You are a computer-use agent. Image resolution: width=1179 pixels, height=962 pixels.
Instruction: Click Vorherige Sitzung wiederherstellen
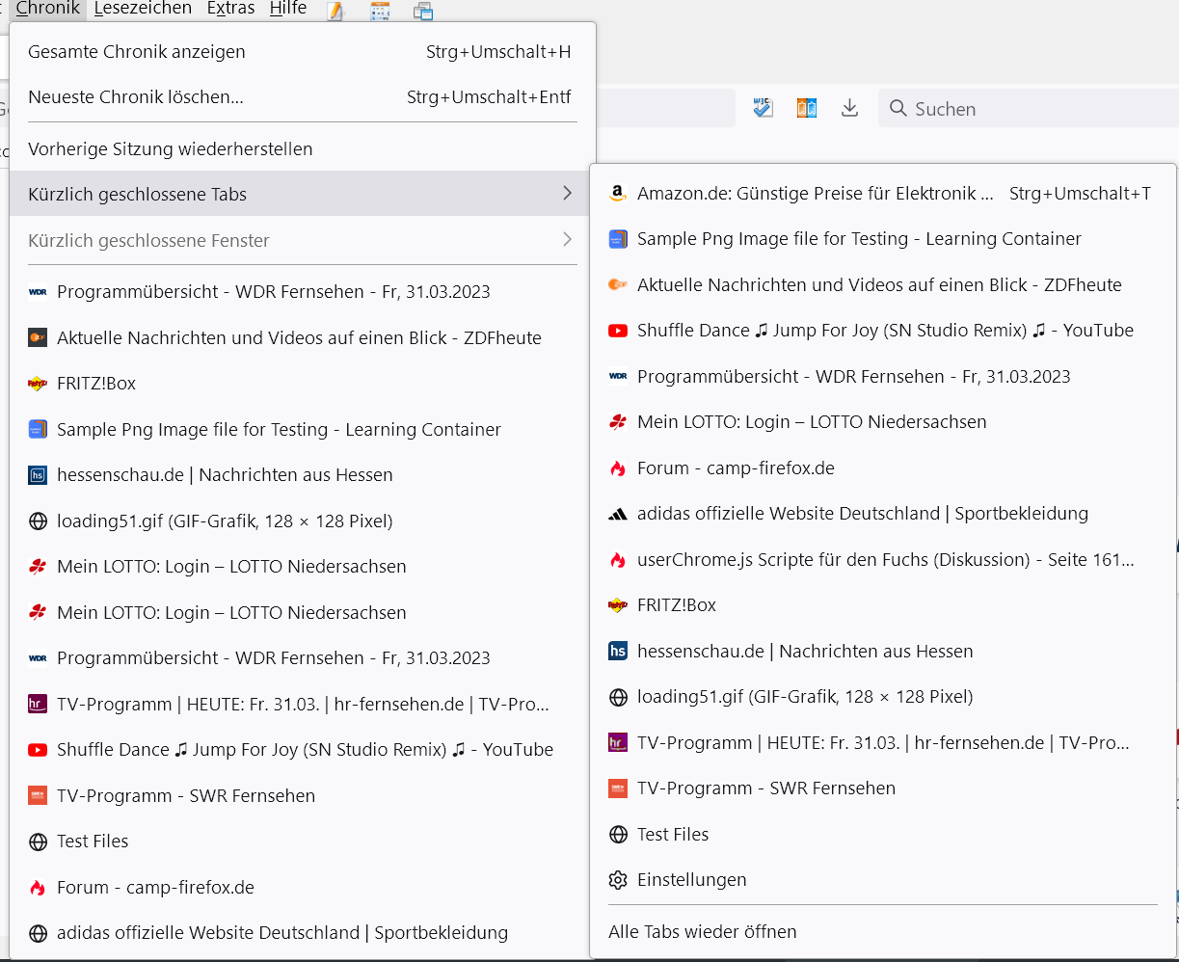171,149
